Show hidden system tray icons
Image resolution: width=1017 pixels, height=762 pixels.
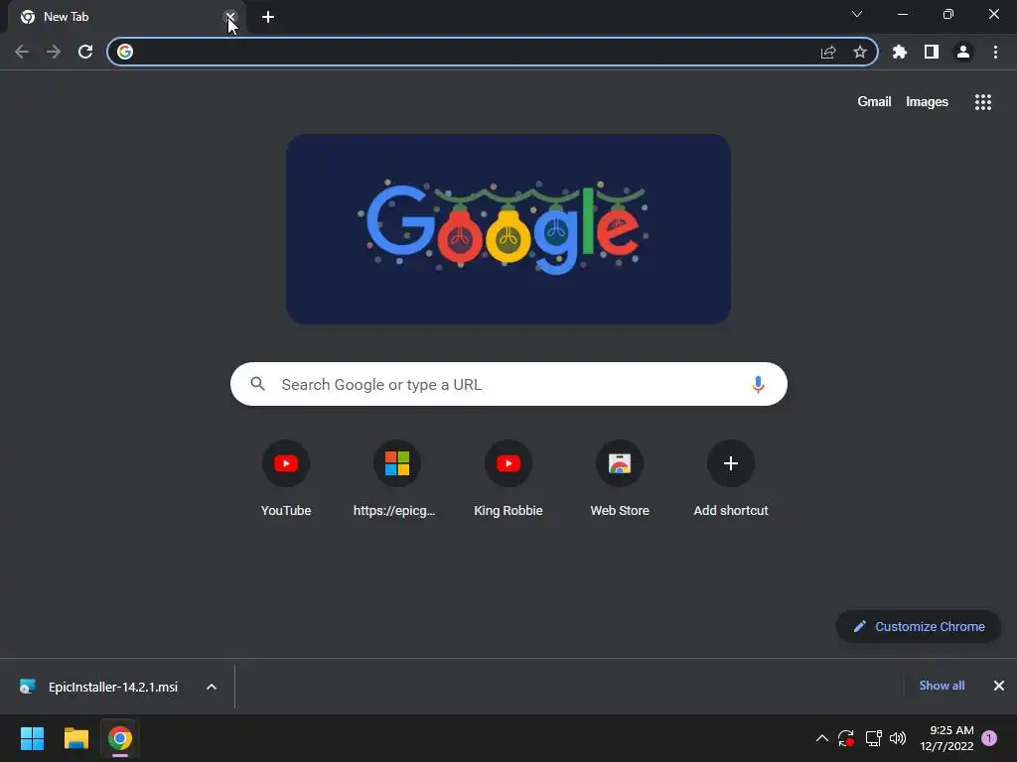coord(821,738)
